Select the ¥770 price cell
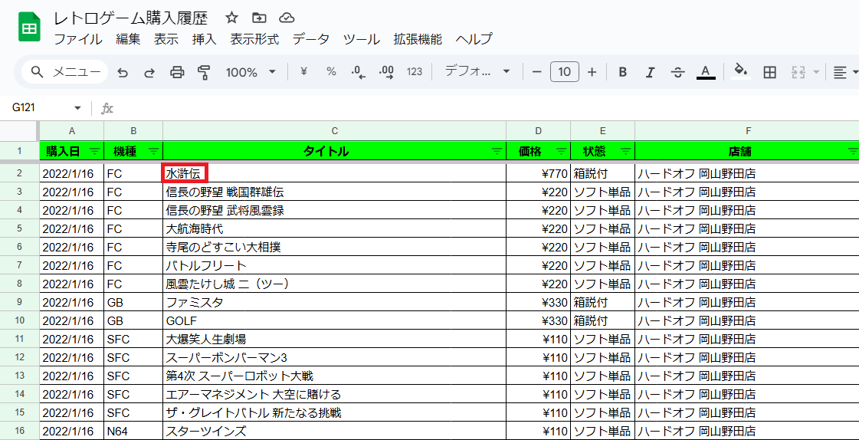The image size is (859, 440). click(x=538, y=174)
